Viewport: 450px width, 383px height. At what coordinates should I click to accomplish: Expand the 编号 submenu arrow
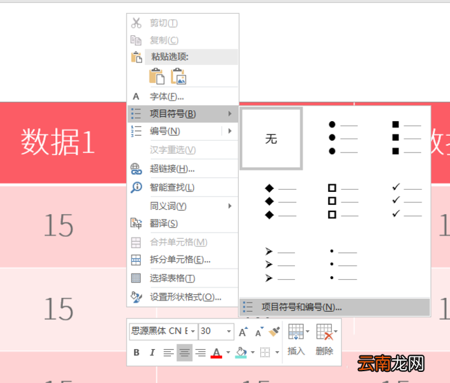[230, 131]
